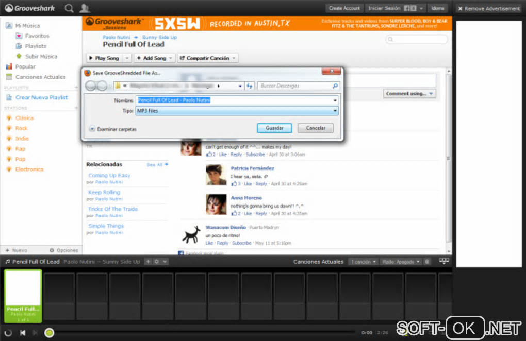Open related song Tricks Of The Trade

113,209
